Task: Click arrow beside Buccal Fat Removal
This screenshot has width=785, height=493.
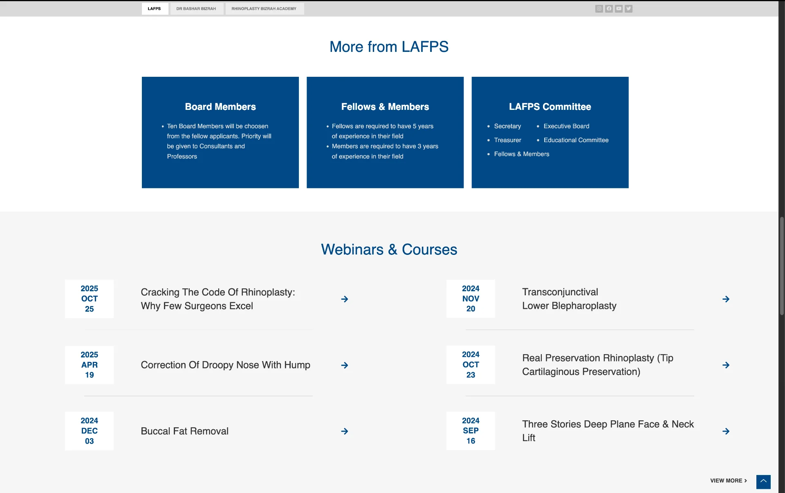Action: (345, 431)
